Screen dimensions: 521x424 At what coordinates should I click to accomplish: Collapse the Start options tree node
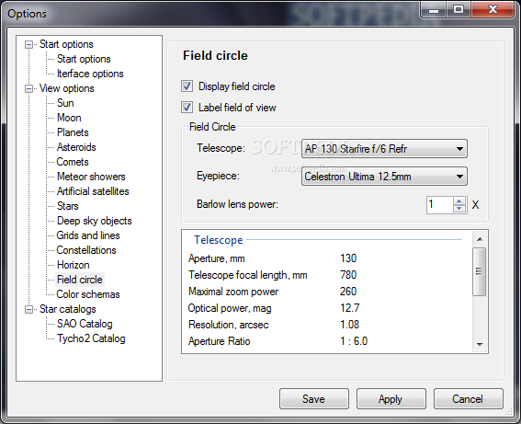point(29,44)
